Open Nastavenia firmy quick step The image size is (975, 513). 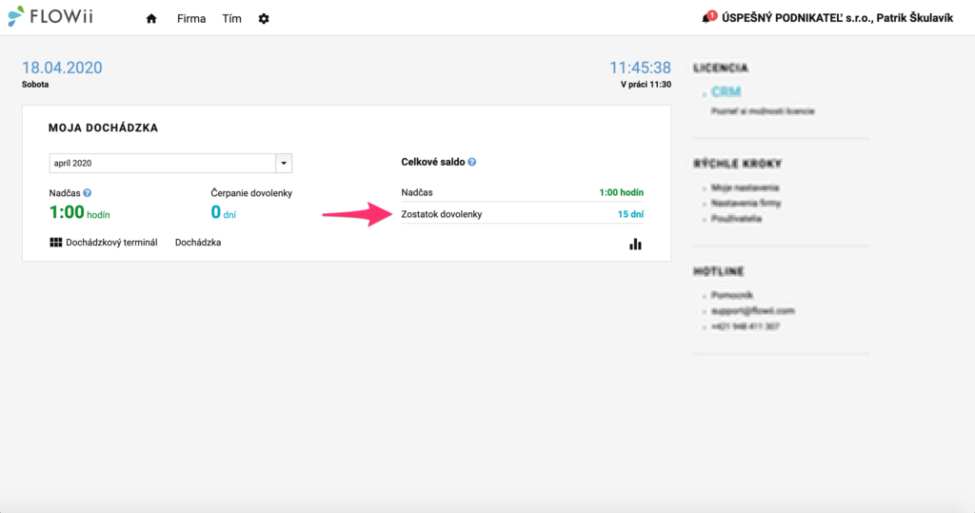click(x=746, y=204)
